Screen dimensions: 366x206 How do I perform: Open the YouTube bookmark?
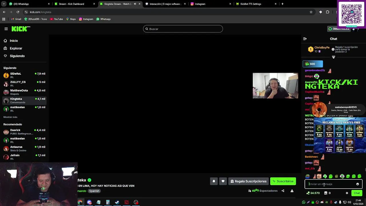click(x=56, y=19)
